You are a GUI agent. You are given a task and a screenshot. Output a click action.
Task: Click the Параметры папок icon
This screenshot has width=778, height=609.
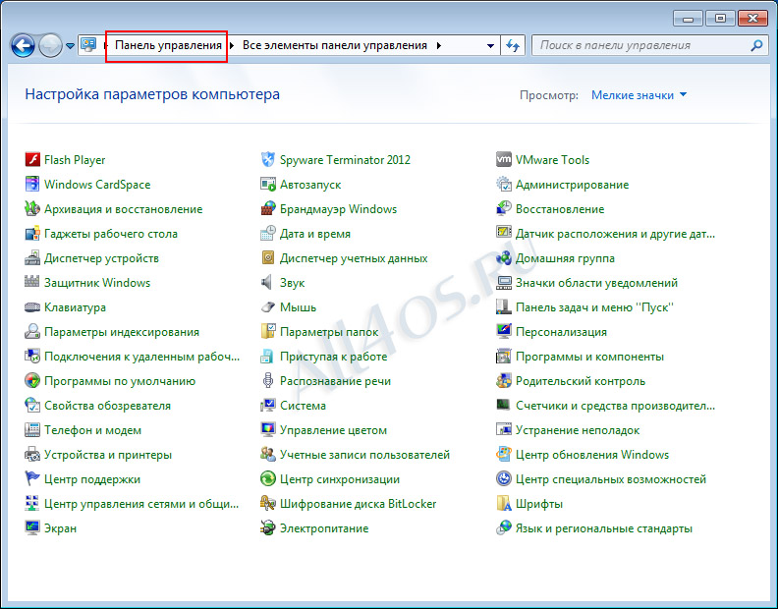pyautogui.click(x=268, y=332)
